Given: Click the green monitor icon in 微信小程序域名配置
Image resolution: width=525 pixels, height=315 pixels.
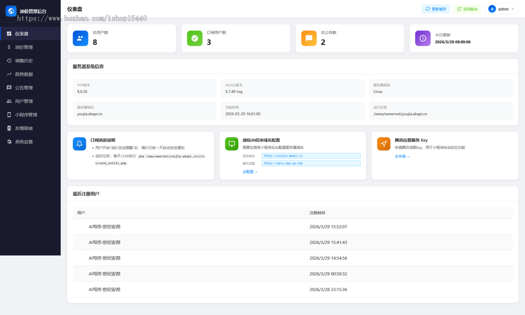Looking at the screenshot, I should [x=232, y=144].
